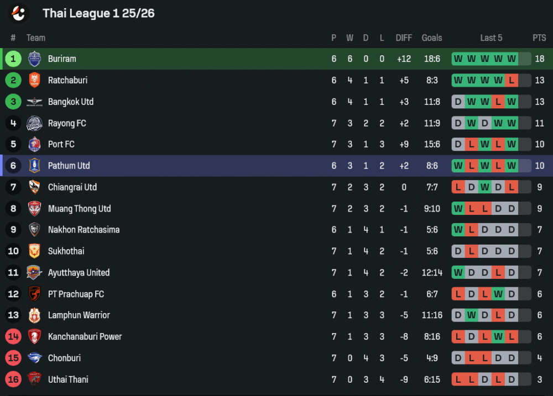Viewport: 553px width, 396px height.
Task: Click the Muang Thong Utd club crest
Action: coord(34,209)
